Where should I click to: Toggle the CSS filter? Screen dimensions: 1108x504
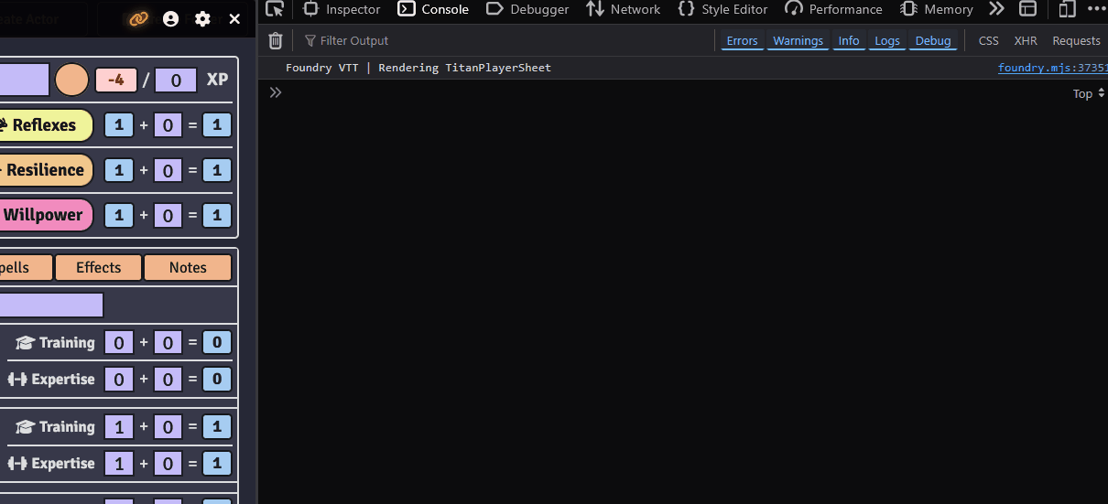(x=988, y=40)
